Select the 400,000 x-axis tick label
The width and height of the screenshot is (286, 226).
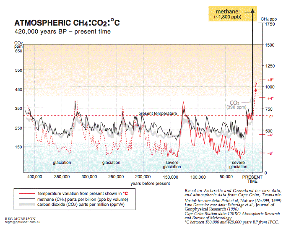(35, 177)
